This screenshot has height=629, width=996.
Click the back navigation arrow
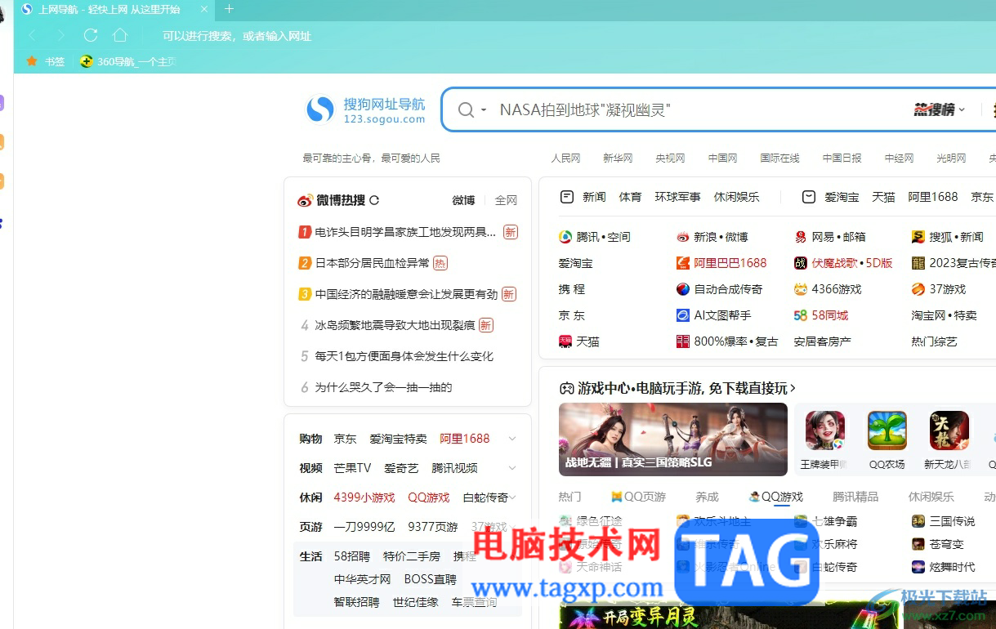coord(33,35)
